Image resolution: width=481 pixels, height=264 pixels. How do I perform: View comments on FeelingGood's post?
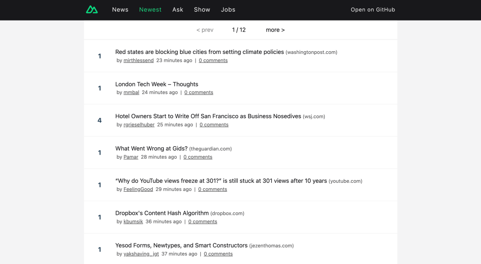tap(212, 190)
